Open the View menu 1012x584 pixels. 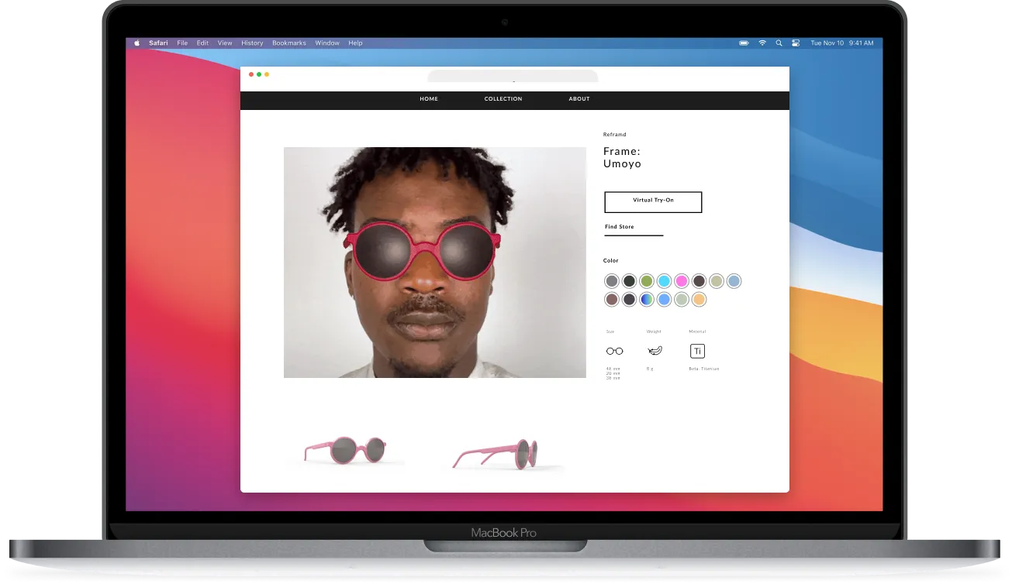pyautogui.click(x=225, y=43)
